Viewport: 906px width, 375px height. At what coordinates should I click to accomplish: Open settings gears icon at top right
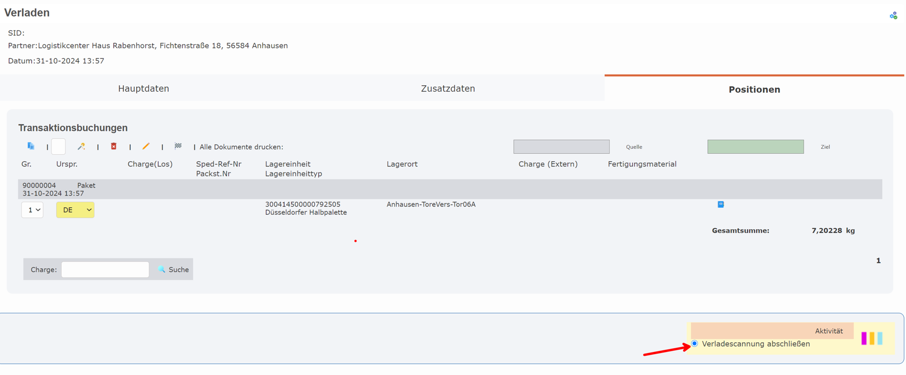(x=893, y=16)
